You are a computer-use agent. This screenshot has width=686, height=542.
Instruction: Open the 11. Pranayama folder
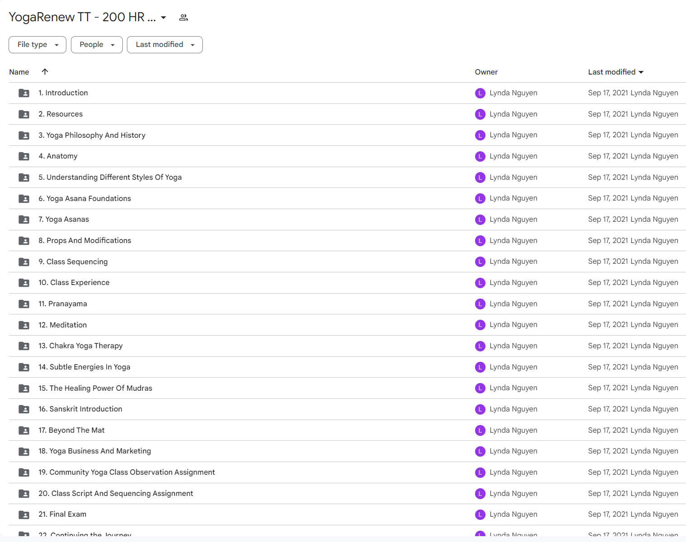(63, 304)
